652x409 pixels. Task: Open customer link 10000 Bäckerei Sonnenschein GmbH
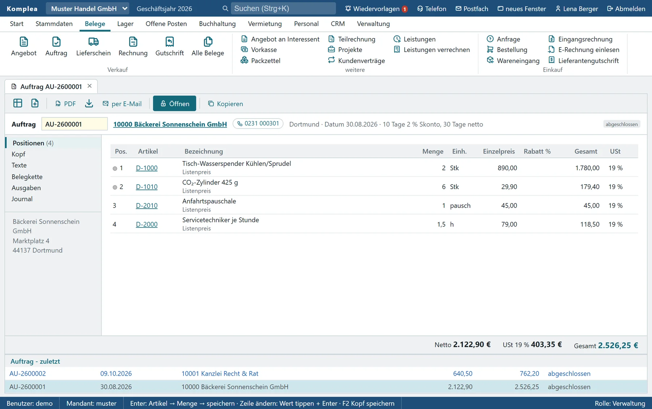170,124
